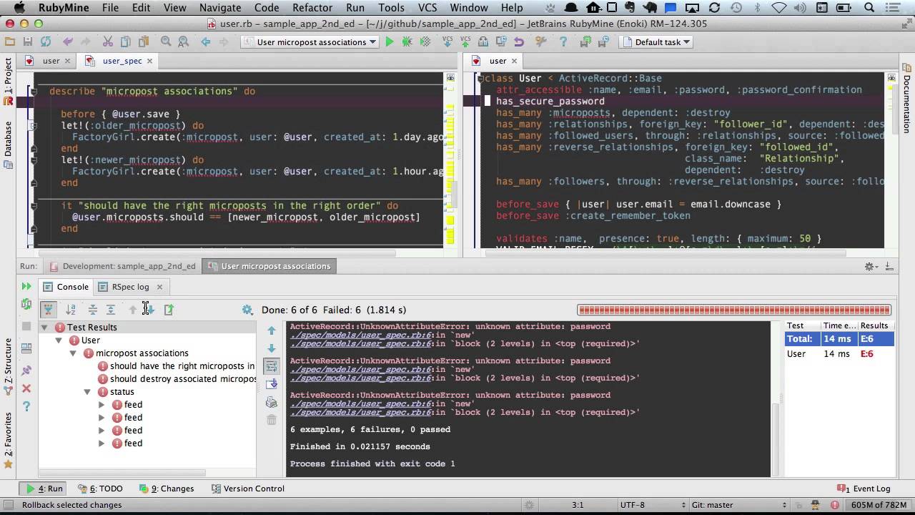Open the Default task dropdown
This screenshot has height=515, width=915.
pyautogui.click(x=657, y=42)
